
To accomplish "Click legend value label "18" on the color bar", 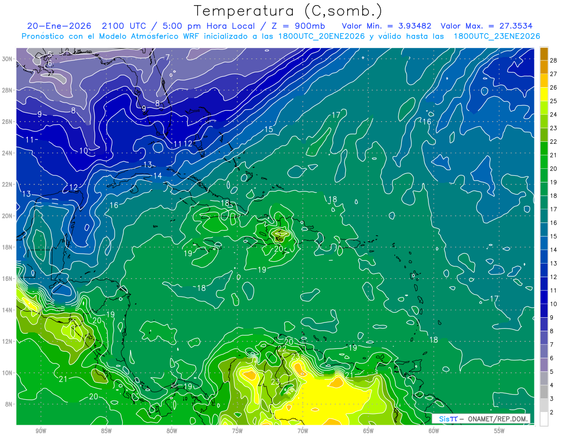I will (x=554, y=196).
